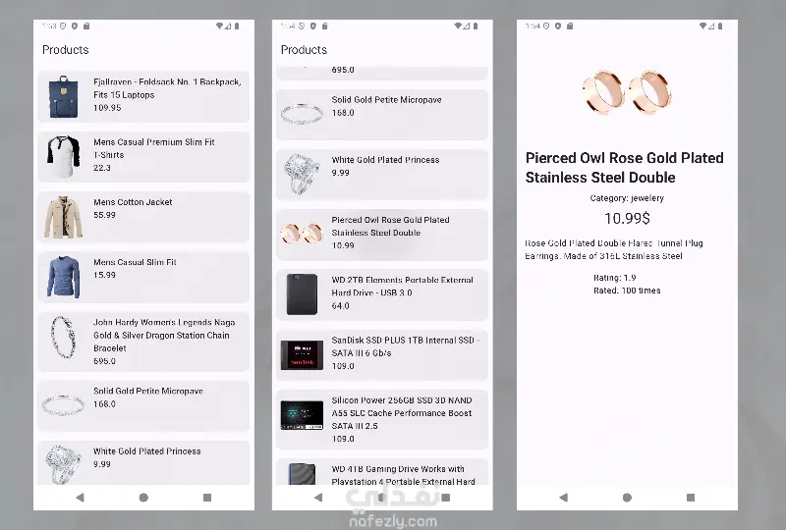This screenshot has width=786, height=530.
Task: Tap the recents square button on the product detail screen
Action: pos(691,498)
